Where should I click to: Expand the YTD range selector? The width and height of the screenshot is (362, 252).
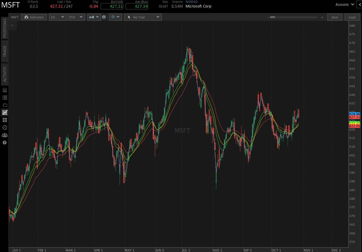click(76, 17)
